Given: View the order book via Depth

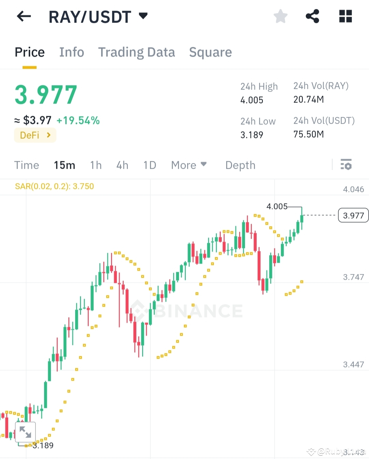Looking at the screenshot, I should [240, 165].
